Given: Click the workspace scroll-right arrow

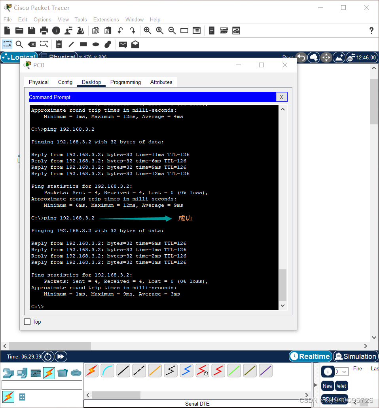Looking at the screenshot, I should (366, 346).
